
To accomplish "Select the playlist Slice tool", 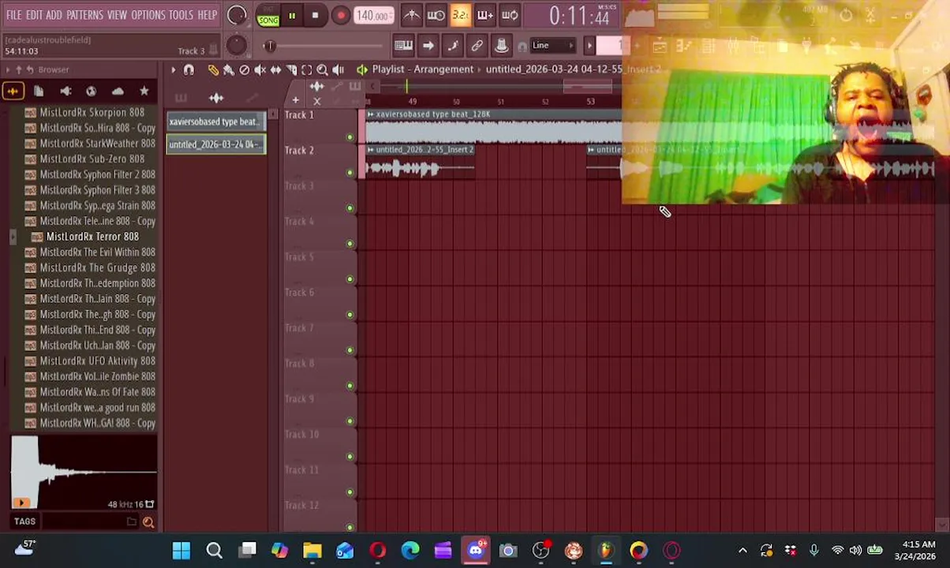I will (291, 70).
